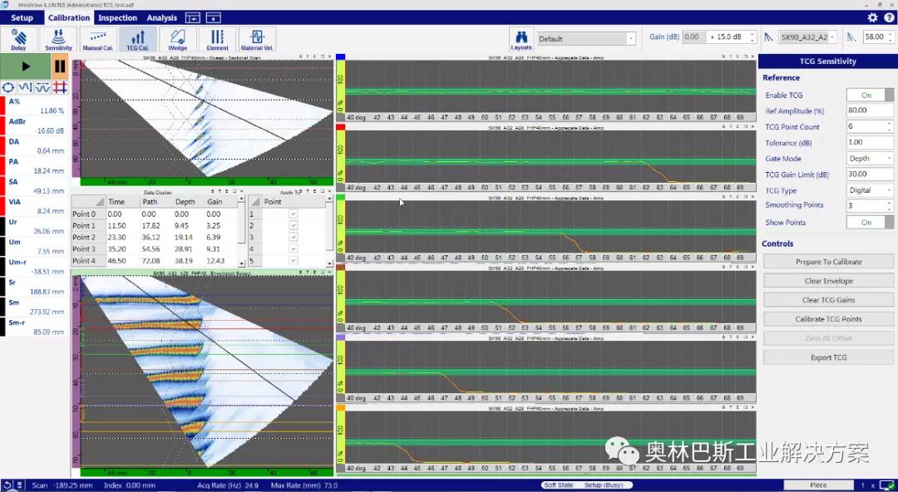Click the Ref Amplitude input field

(870, 111)
